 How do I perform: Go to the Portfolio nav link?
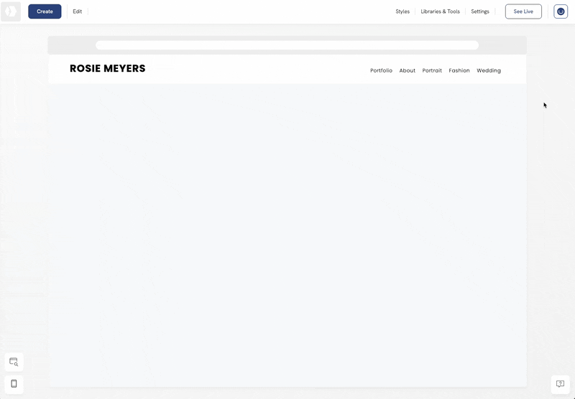(381, 70)
